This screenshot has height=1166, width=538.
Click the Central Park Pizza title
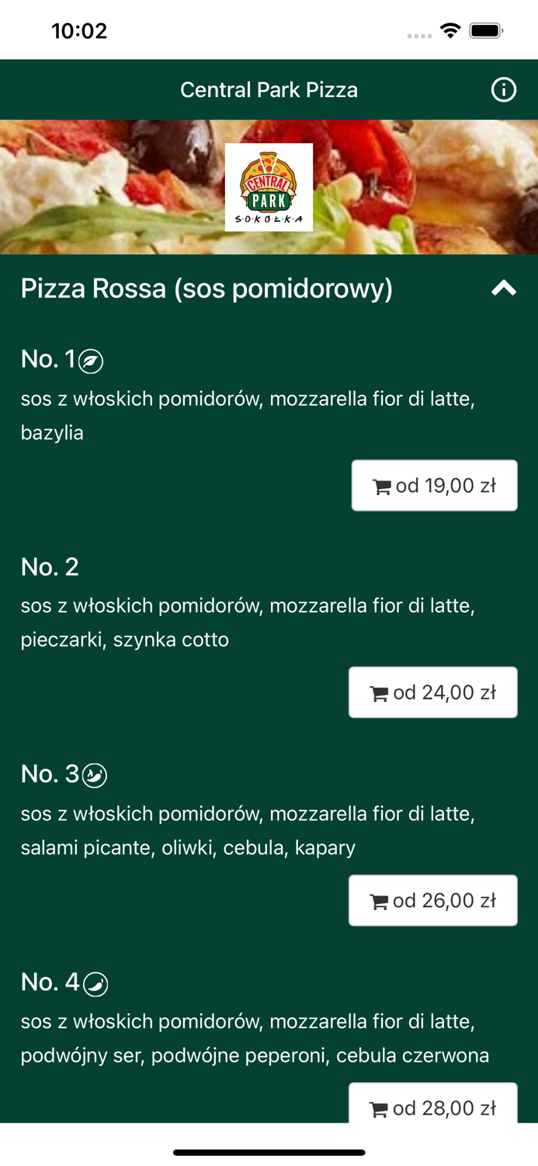[x=269, y=89]
